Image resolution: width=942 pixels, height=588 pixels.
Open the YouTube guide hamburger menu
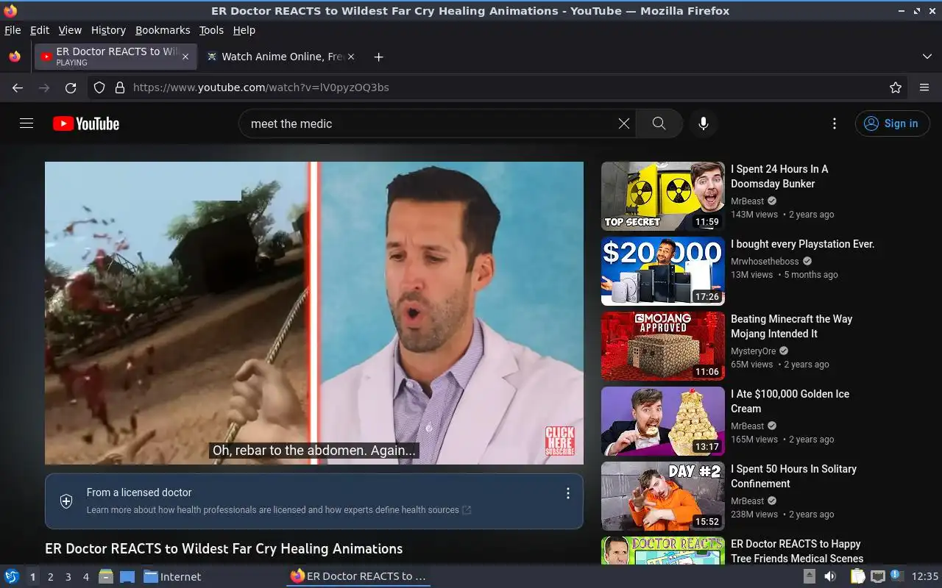coord(26,123)
